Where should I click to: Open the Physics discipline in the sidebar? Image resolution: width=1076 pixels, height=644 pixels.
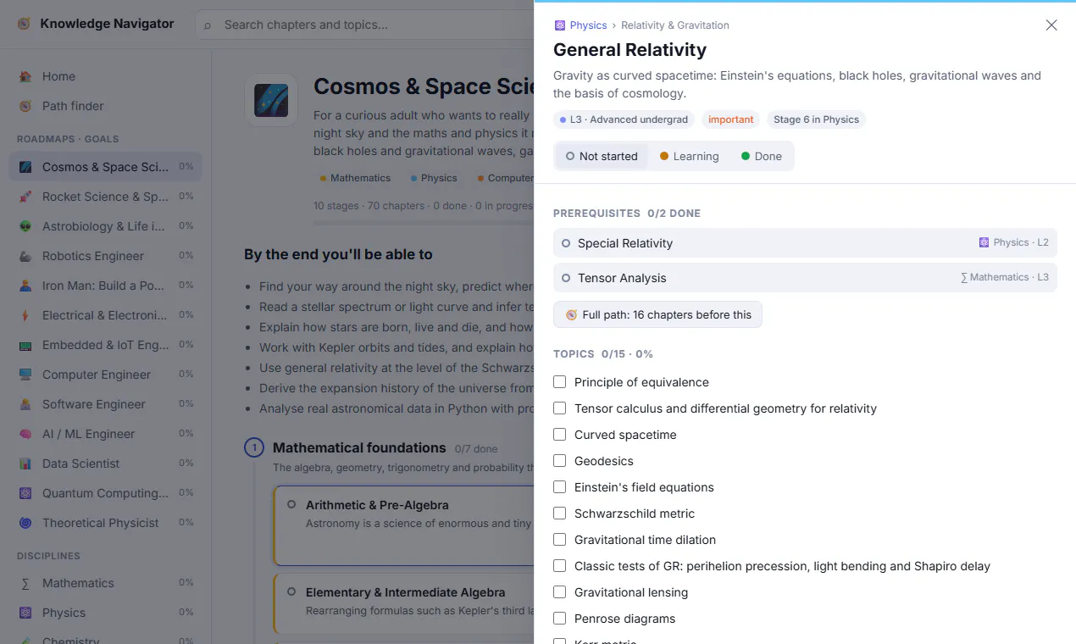(x=105, y=613)
